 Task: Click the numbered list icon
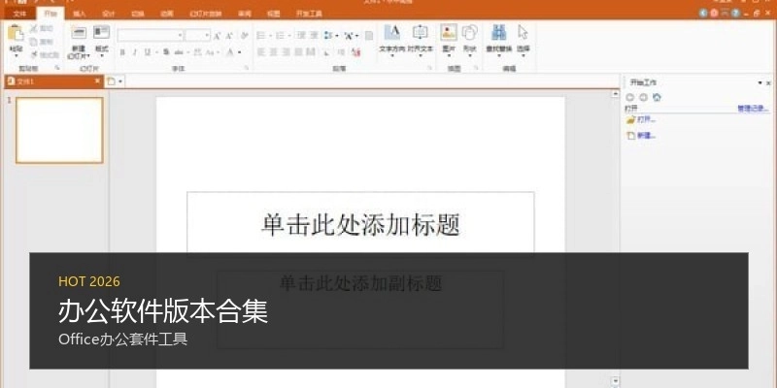click(280, 36)
